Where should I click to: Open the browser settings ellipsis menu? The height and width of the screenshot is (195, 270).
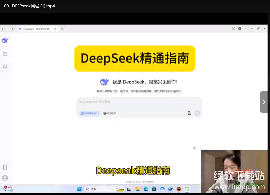[246, 28]
